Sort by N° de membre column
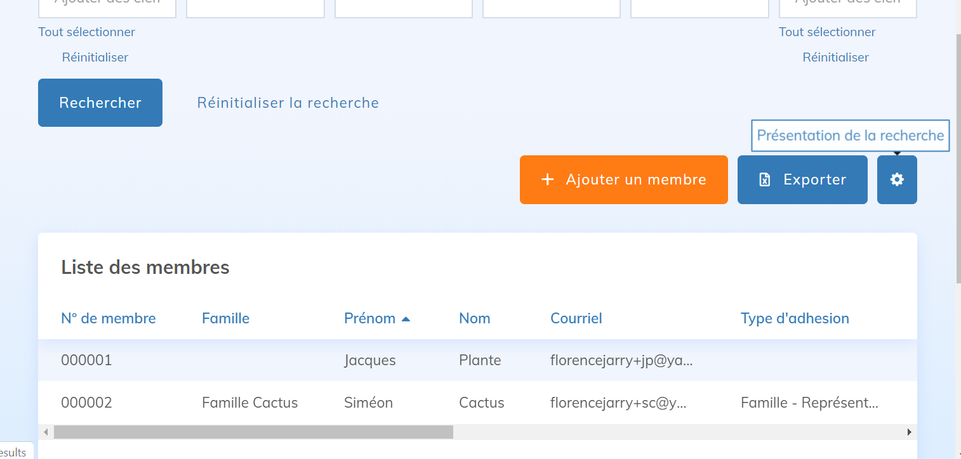Viewport: 961px width, 459px height. (109, 318)
